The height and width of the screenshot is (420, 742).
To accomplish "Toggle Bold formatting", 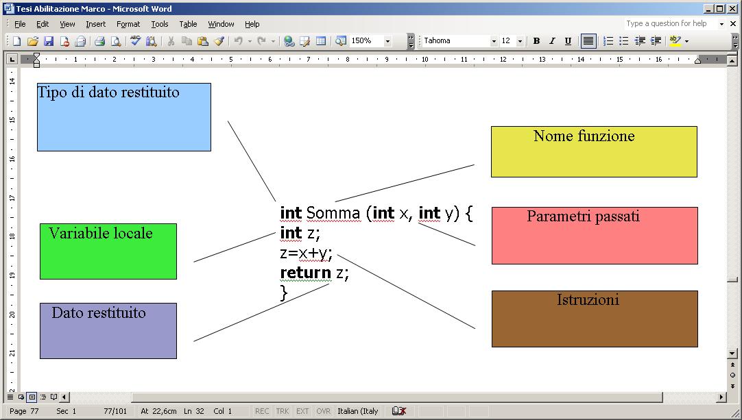I will click(x=536, y=41).
